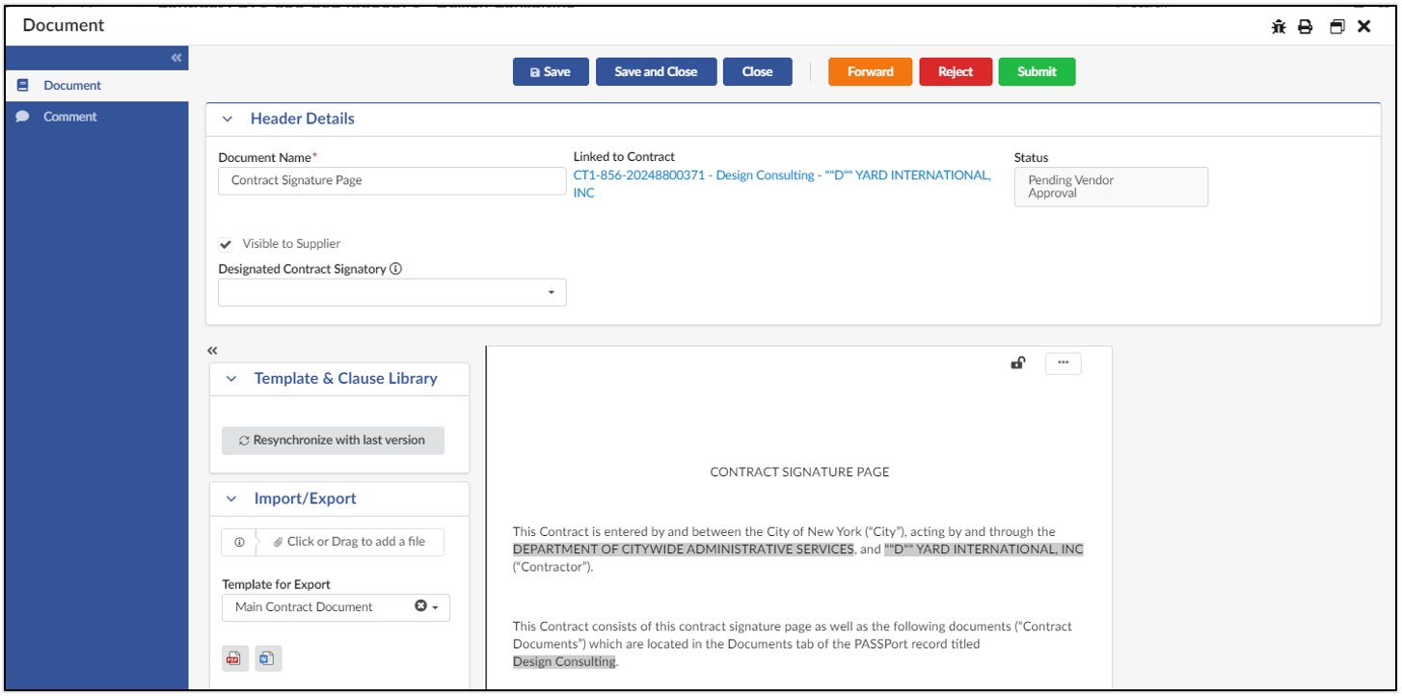
Task: Click the debug bug icon in the header
Action: click(1279, 26)
